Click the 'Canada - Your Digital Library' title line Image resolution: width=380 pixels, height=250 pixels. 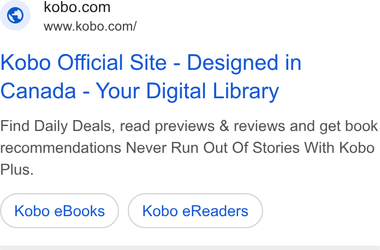point(140,91)
